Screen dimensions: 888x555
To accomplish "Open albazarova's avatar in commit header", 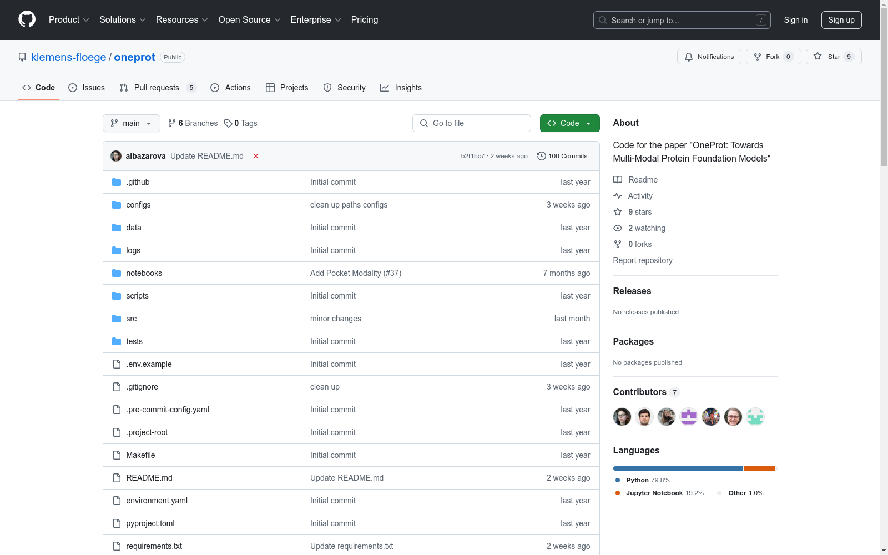I will [116, 156].
